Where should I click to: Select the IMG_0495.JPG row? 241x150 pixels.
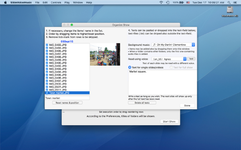pyautogui.click(x=67, y=75)
